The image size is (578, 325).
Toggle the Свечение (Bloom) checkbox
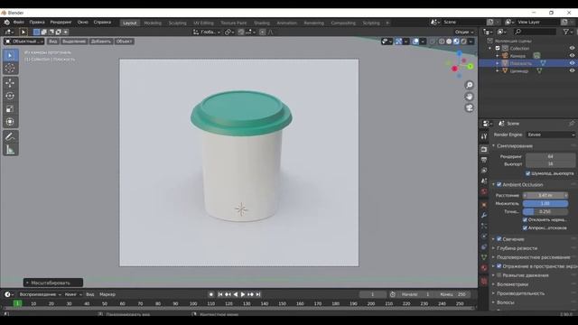499,239
